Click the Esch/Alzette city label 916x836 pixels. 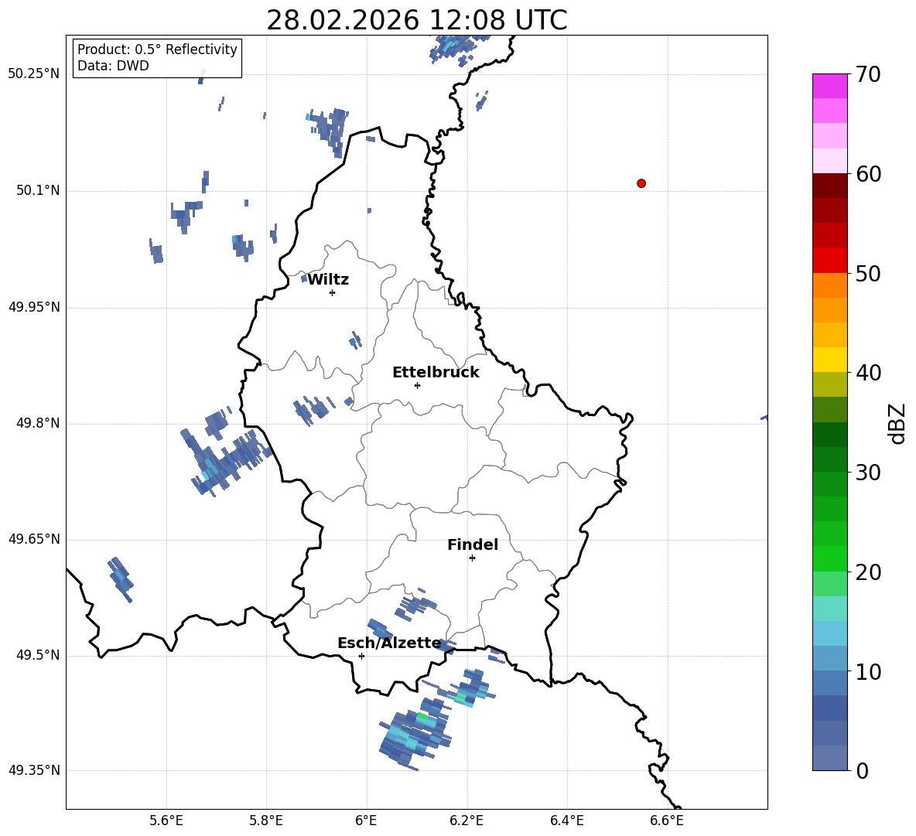(389, 643)
